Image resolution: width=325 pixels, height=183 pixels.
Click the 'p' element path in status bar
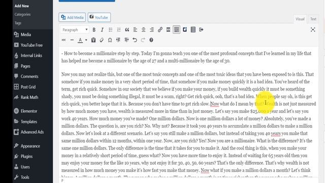62,180
